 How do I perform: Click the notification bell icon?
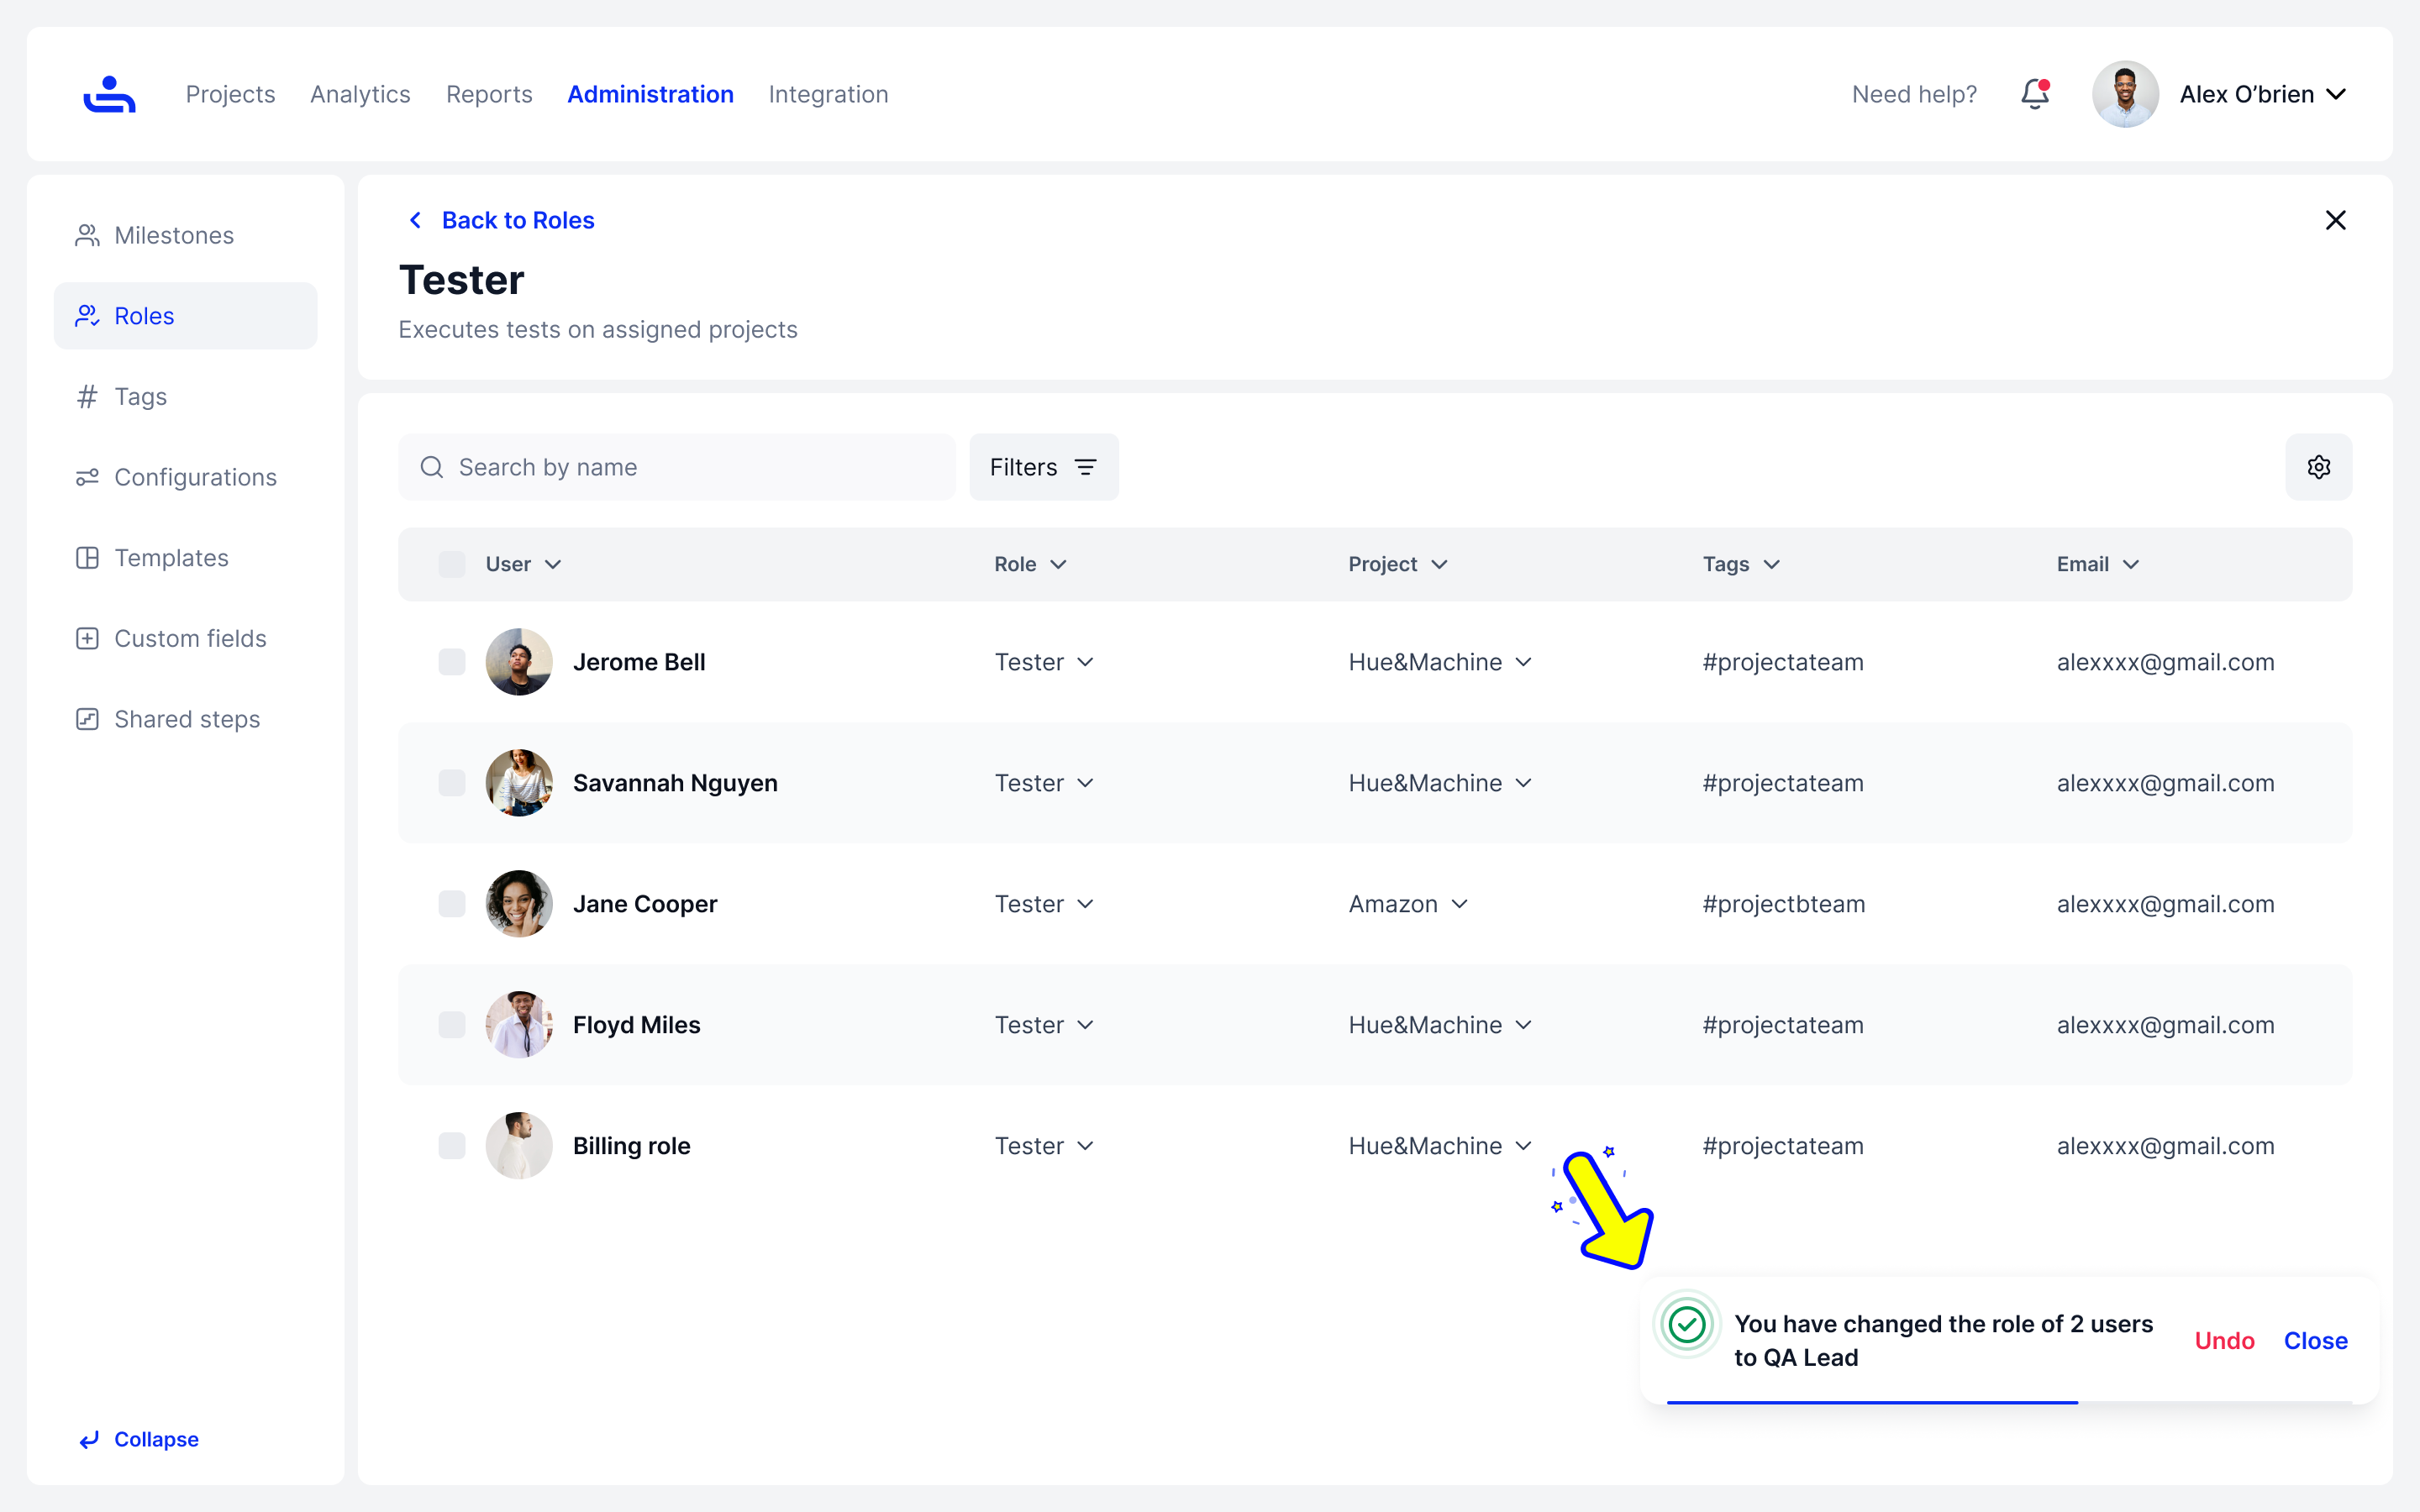[2034, 94]
